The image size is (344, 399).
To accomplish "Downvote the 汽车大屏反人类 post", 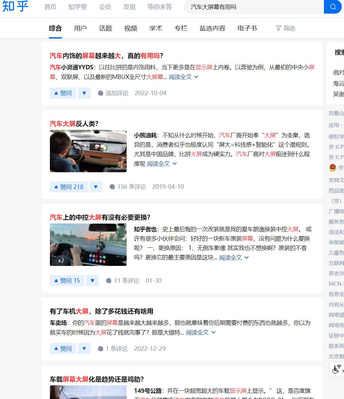I will (x=96, y=187).
